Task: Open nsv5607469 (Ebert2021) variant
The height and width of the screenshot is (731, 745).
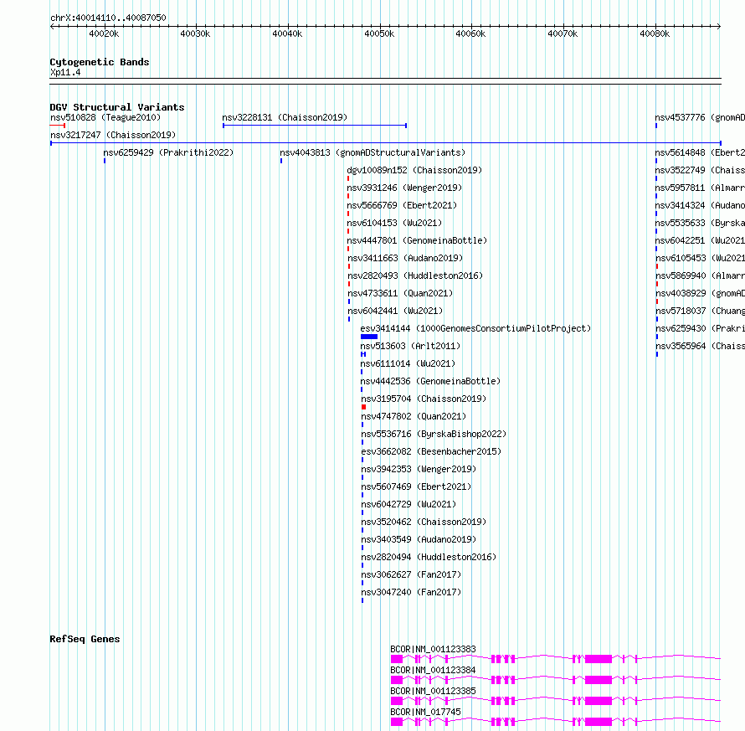Action: (416, 486)
